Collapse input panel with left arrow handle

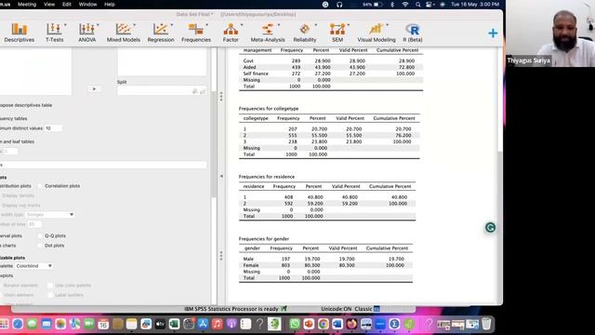[221, 176]
